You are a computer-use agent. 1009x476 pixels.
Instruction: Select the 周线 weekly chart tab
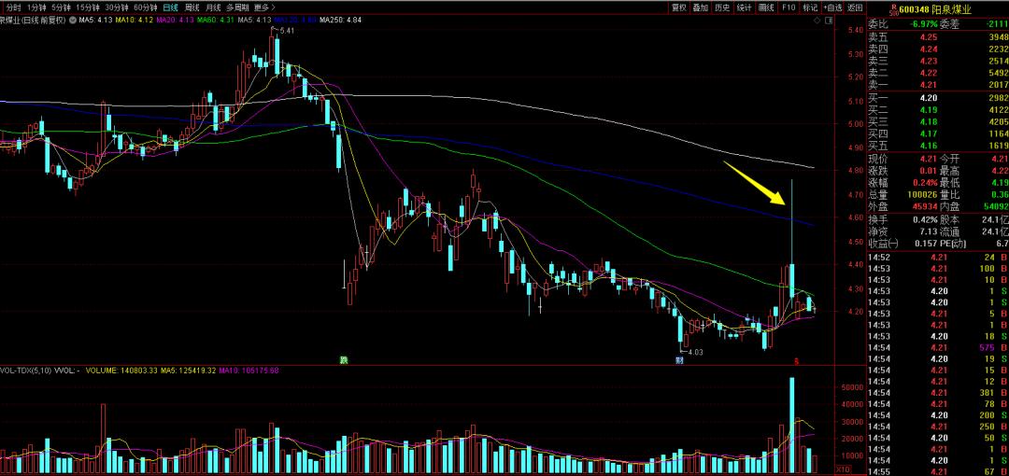(192, 7)
